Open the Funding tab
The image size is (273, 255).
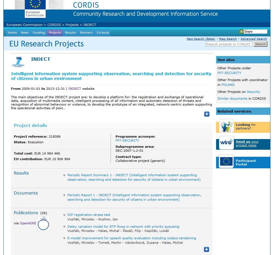click(x=39, y=33)
